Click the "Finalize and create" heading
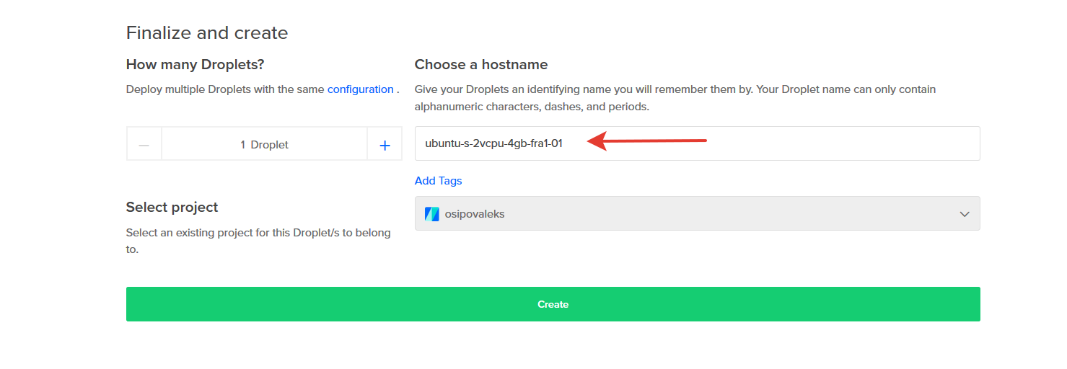The width and height of the screenshot is (1067, 369). [207, 33]
